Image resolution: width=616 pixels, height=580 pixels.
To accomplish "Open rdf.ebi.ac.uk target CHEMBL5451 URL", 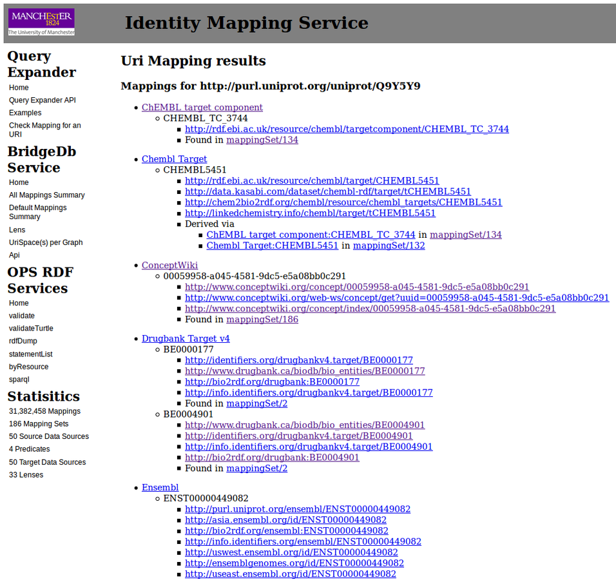I will [312, 180].
